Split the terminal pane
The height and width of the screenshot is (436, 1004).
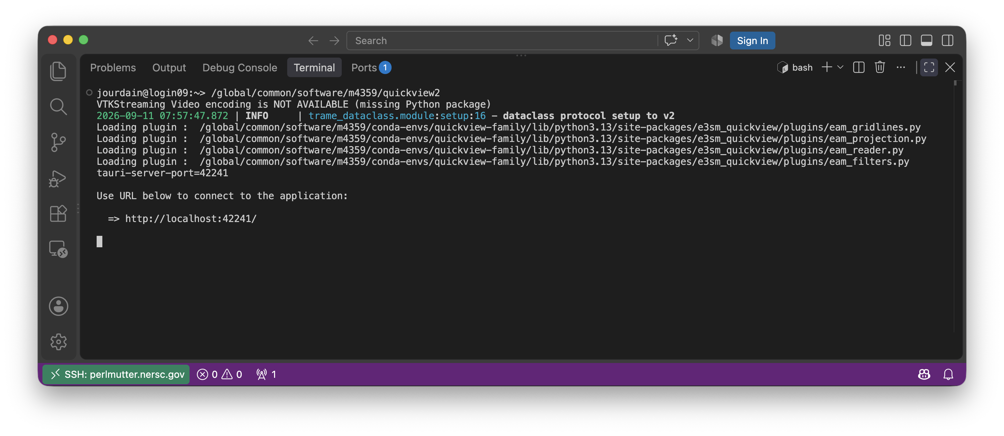859,67
